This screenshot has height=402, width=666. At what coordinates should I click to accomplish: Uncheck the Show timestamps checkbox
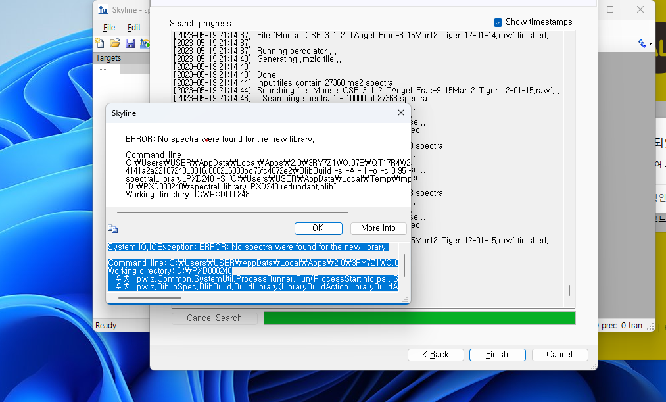[x=498, y=22]
